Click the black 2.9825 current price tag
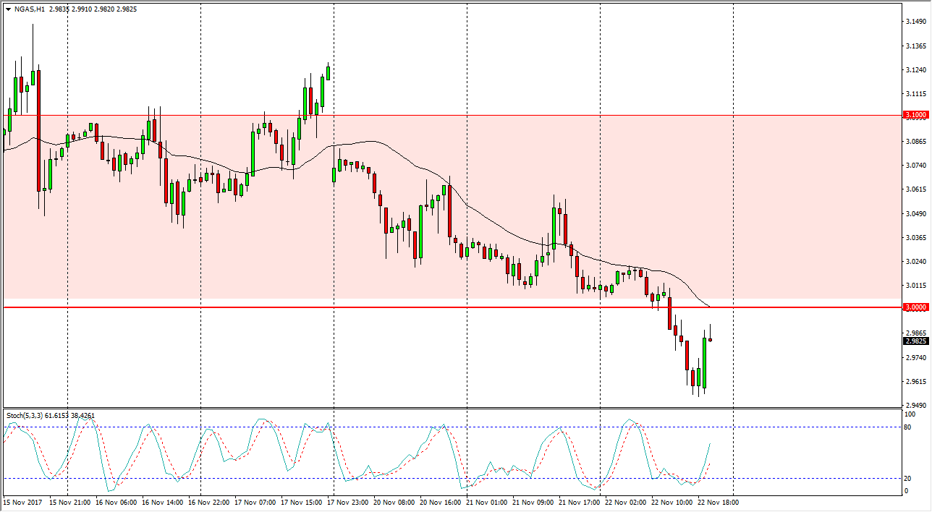The width and height of the screenshot is (932, 512). (915, 341)
